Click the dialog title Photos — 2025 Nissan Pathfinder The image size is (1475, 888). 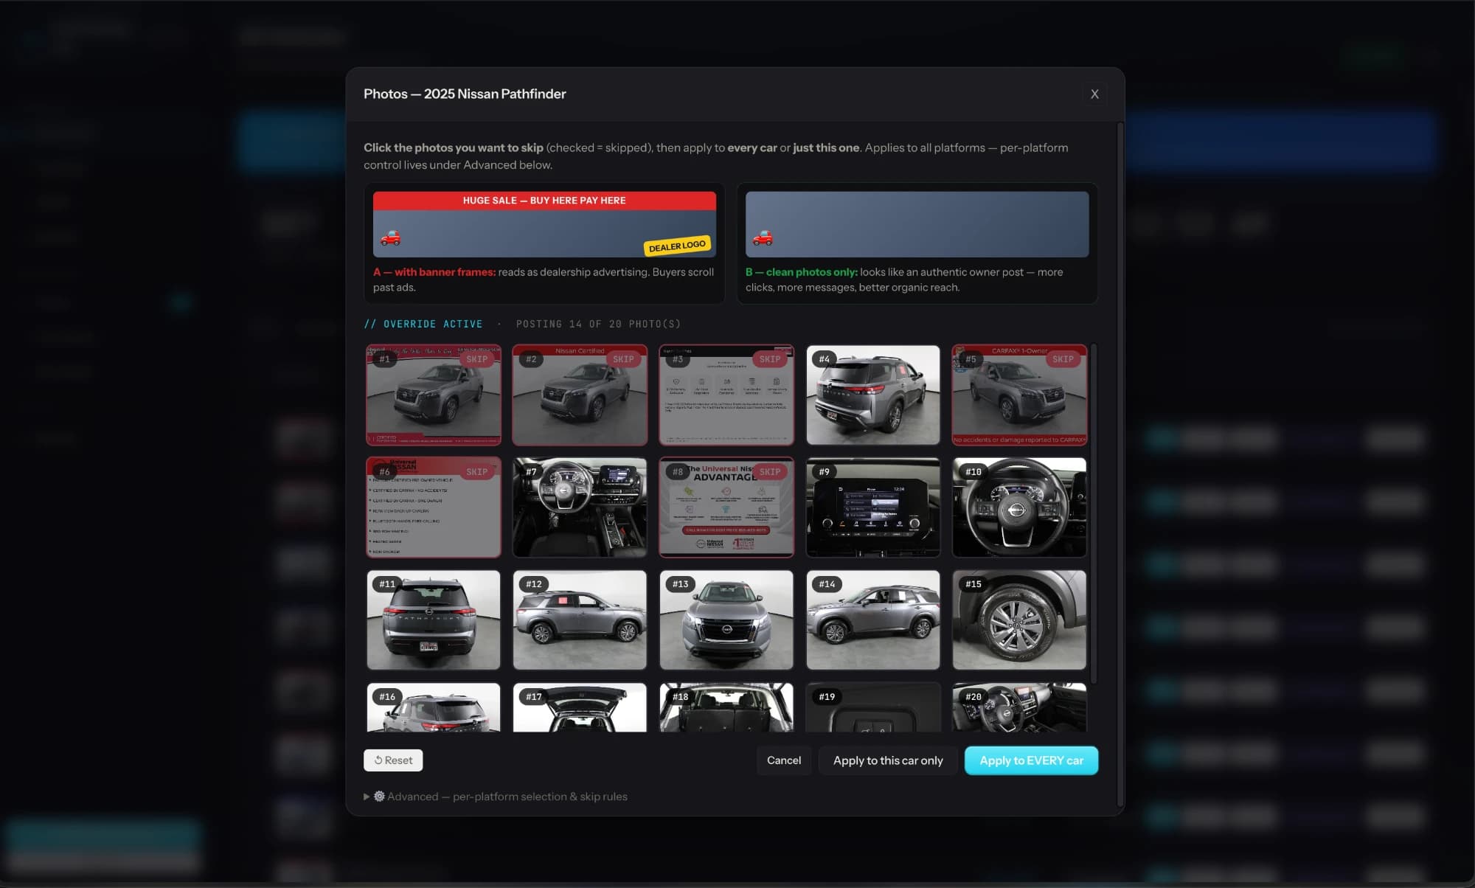[465, 94]
